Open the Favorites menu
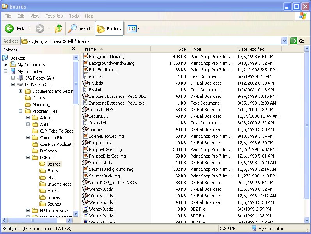This screenshot has height=234, width=311. pos(54,16)
